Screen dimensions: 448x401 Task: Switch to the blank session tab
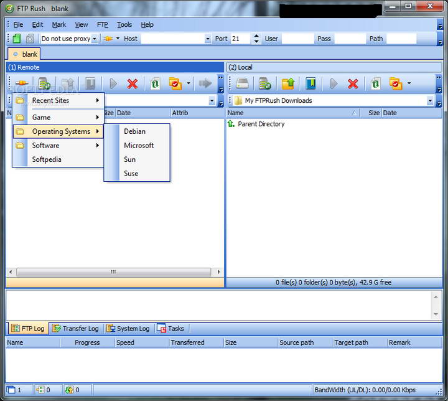[x=24, y=54]
